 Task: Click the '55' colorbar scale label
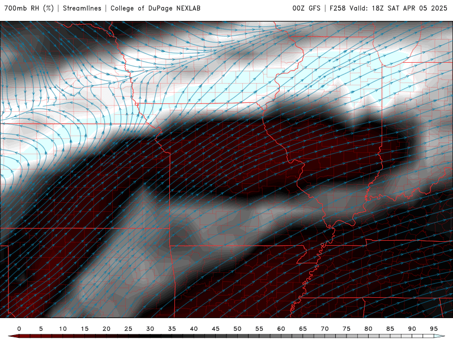tap(259, 329)
